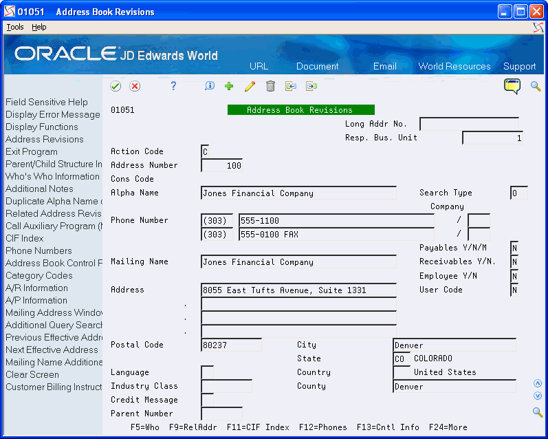
Task: Click the Long Addr No. field
Action: click(x=469, y=124)
